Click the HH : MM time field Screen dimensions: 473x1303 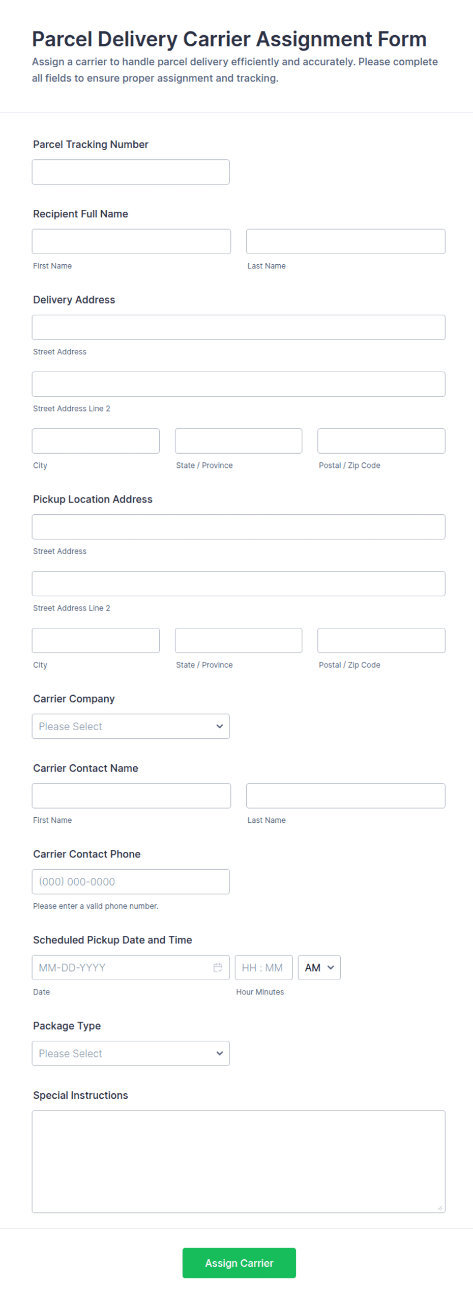click(263, 967)
